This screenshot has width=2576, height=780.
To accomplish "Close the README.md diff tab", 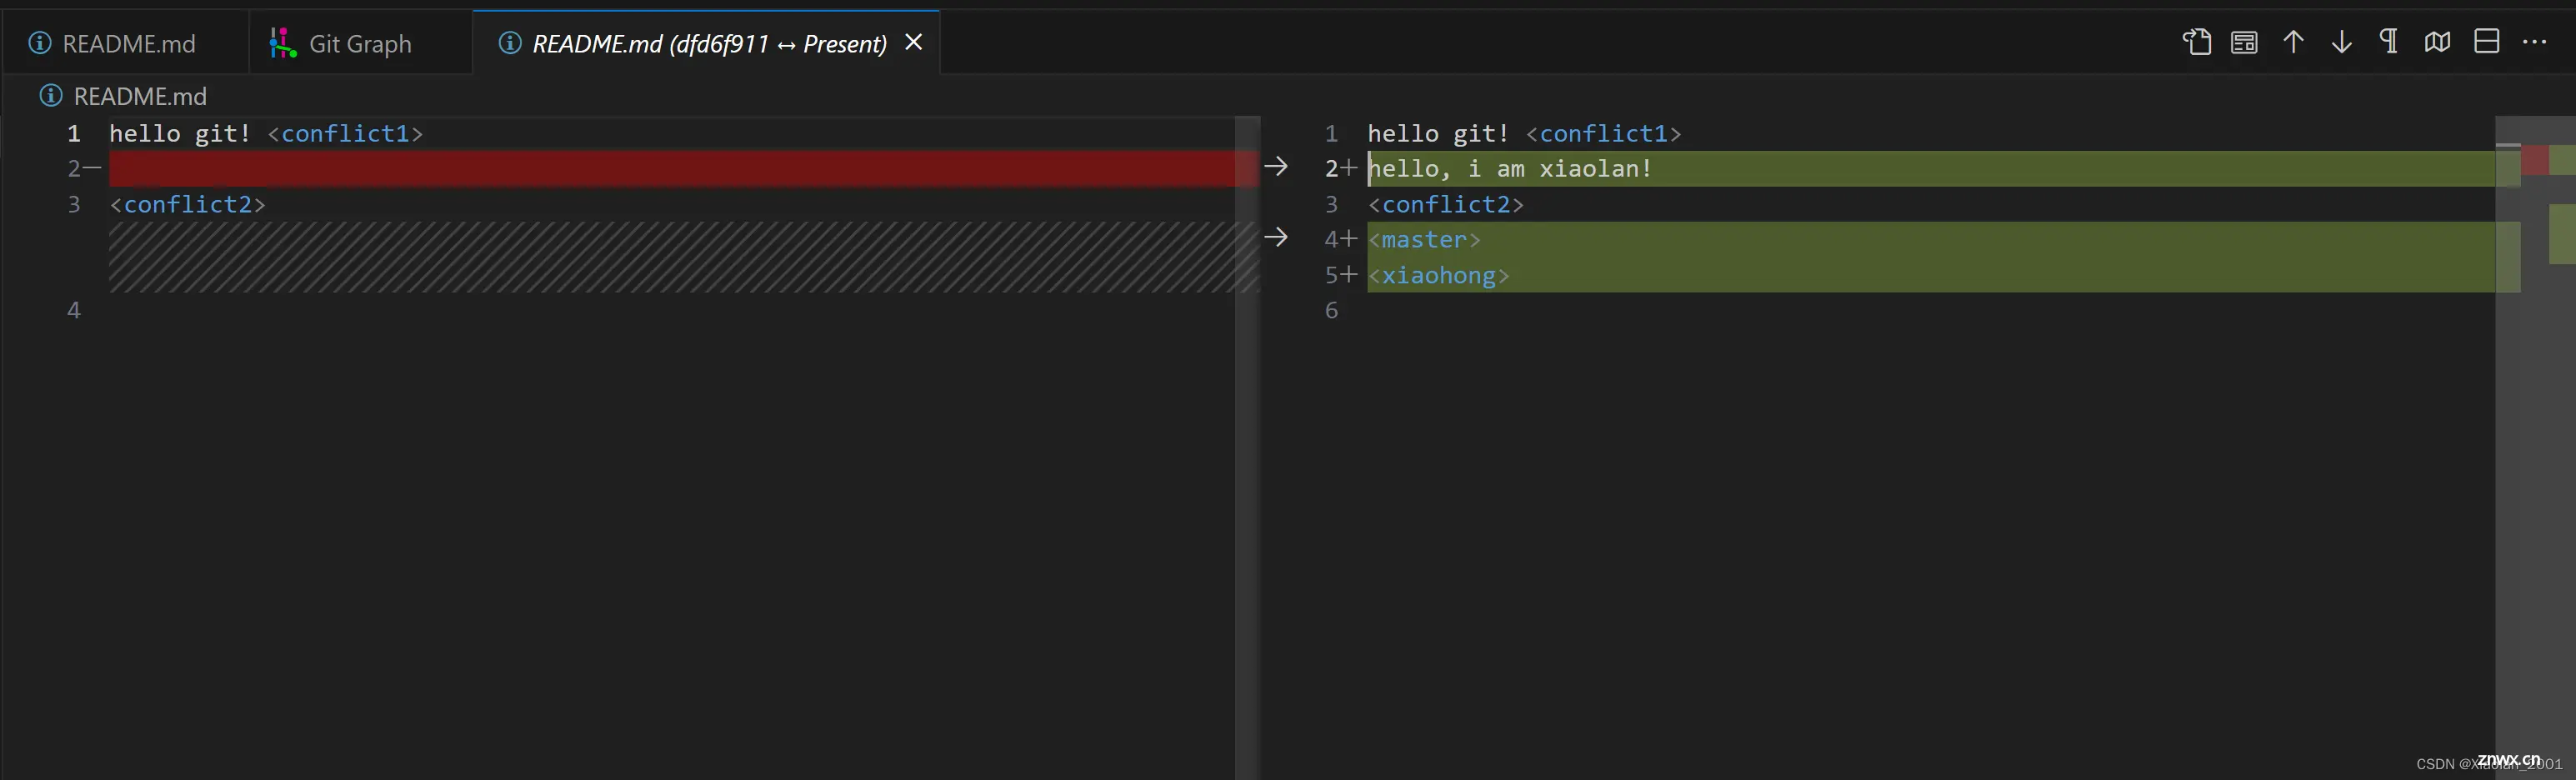I will point(913,42).
